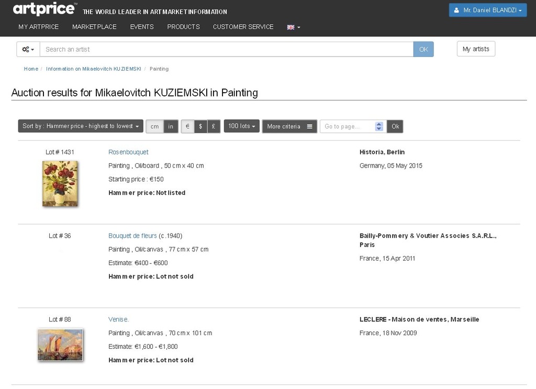Click the Painting breadcrumb text

point(159,69)
